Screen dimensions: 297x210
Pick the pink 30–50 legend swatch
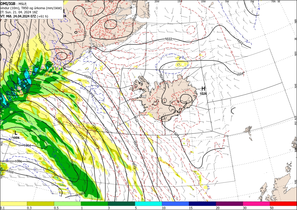[x=257, y=203]
